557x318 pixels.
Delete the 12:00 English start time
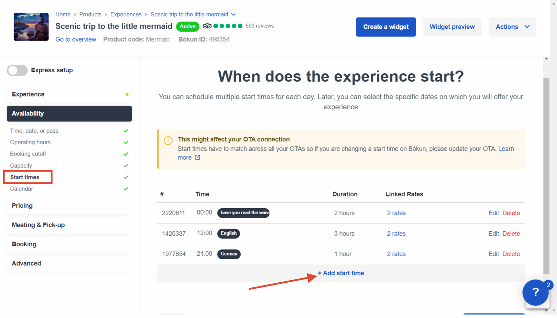click(511, 234)
